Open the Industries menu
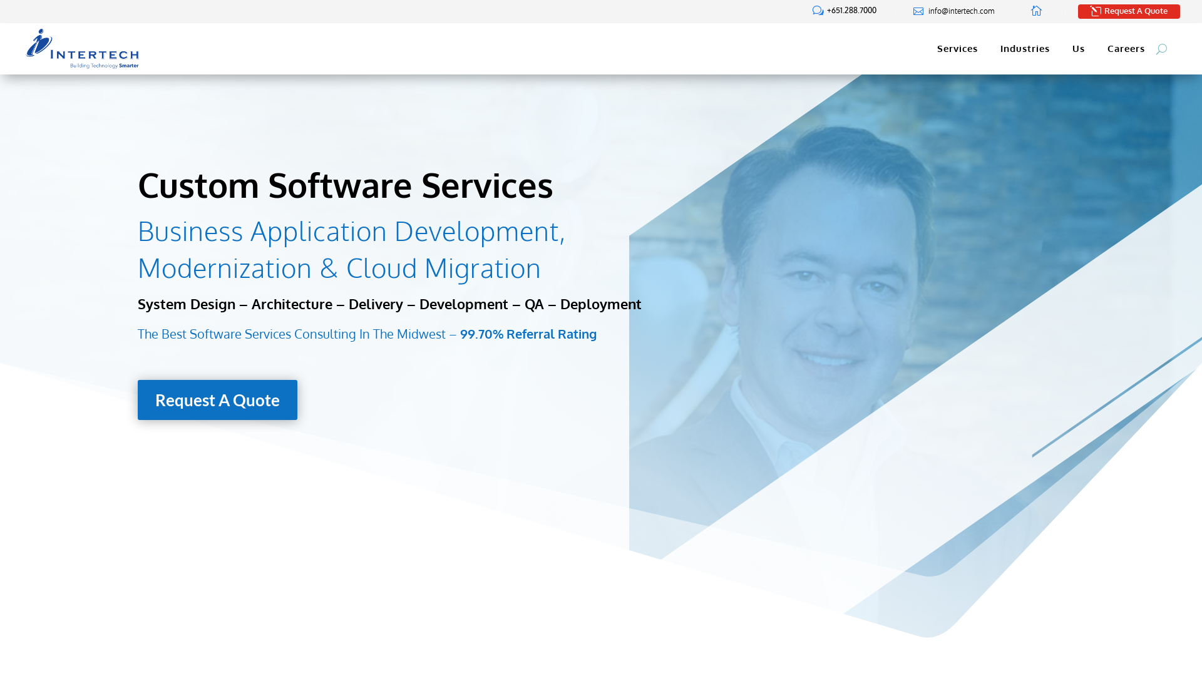This screenshot has width=1202, height=676. 1025,49
